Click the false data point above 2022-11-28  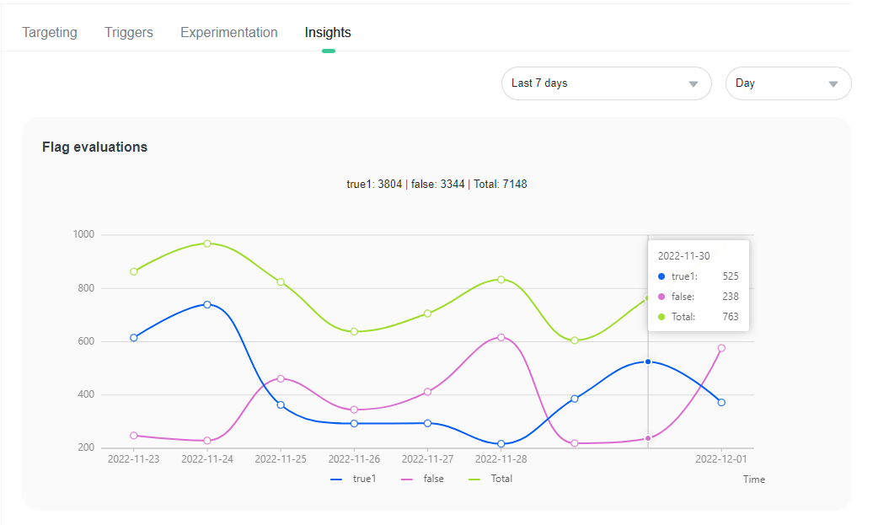(x=501, y=337)
